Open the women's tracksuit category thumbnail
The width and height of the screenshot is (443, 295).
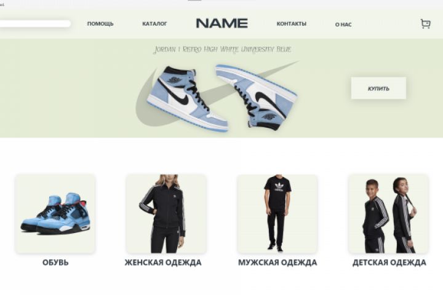pyautogui.click(x=166, y=214)
